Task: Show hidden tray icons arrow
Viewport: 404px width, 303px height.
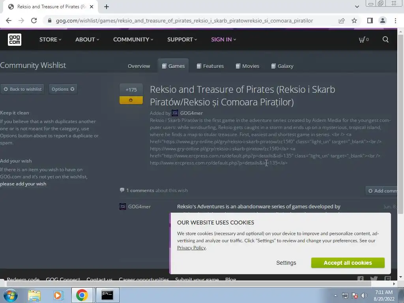Action: pos(335,296)
